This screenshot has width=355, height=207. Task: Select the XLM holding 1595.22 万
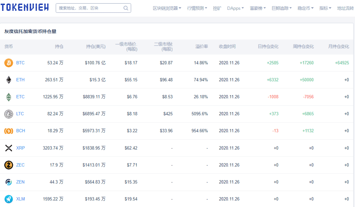click(x=53, y=199)
